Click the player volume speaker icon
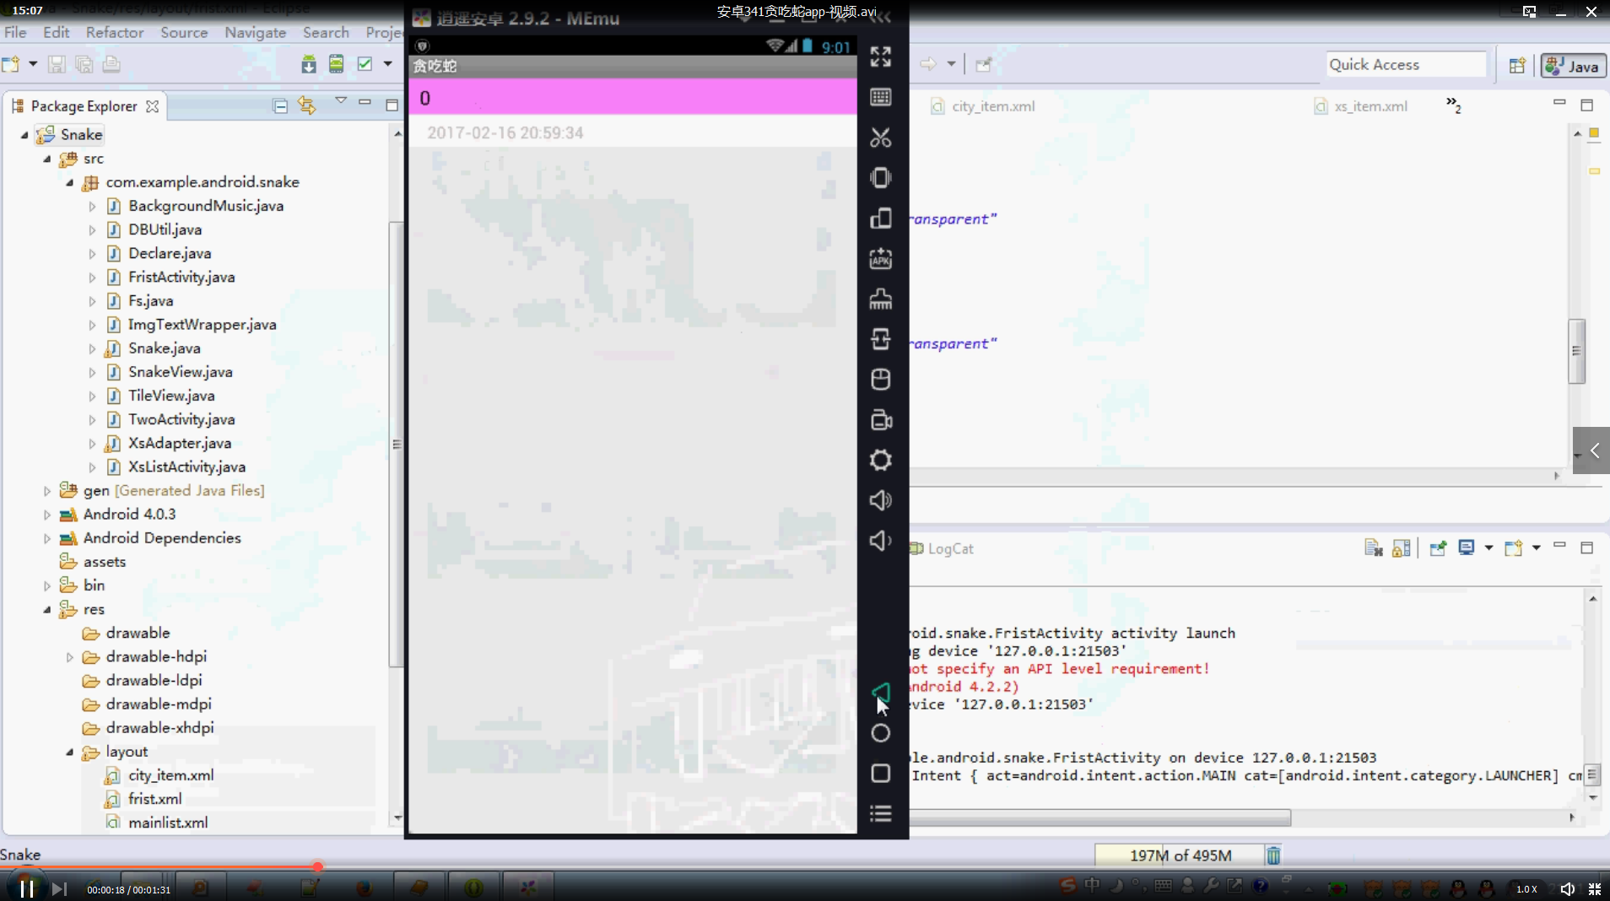 (x=1567, y=889)
